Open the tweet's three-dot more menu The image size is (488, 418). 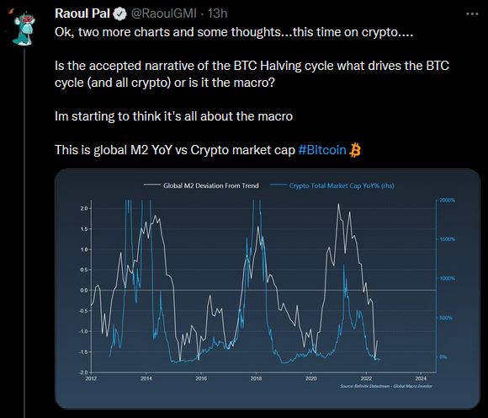pos(472,14)
